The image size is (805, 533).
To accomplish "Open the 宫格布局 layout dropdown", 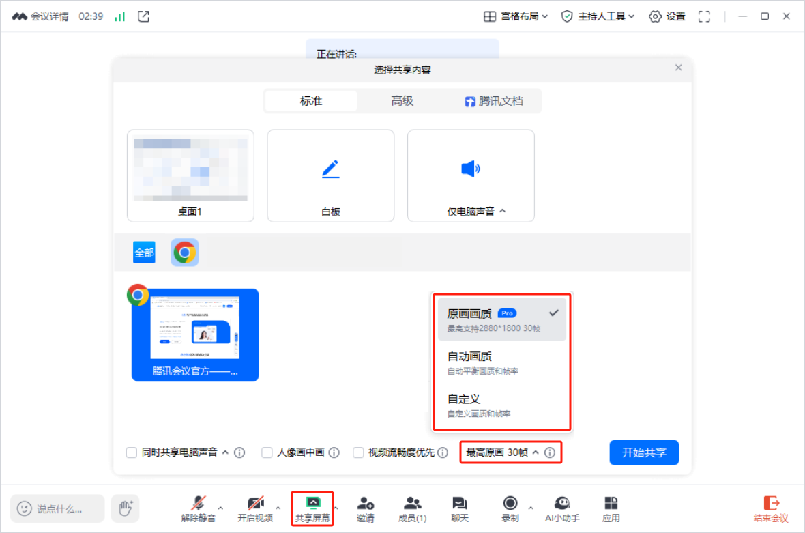I will [x=516, y=16].
